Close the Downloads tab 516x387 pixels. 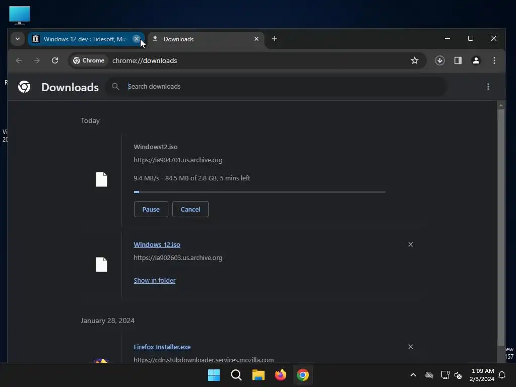256,39
